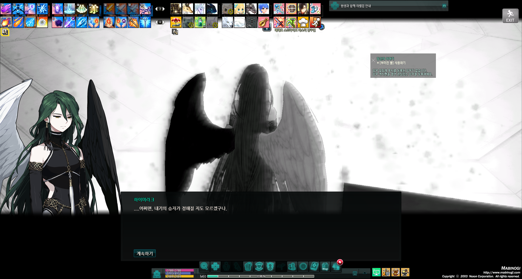Toggle the 환생과 함께 레벨업 안내 panel
The image size is (522, 279).
coord(444,6)
